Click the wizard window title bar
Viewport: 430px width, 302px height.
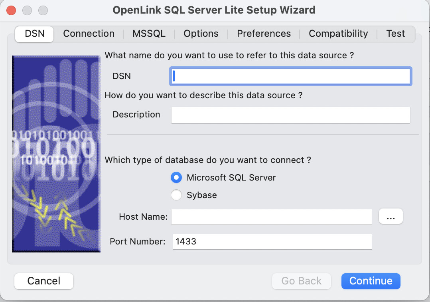pyautogui.click(x=214, y=10)
